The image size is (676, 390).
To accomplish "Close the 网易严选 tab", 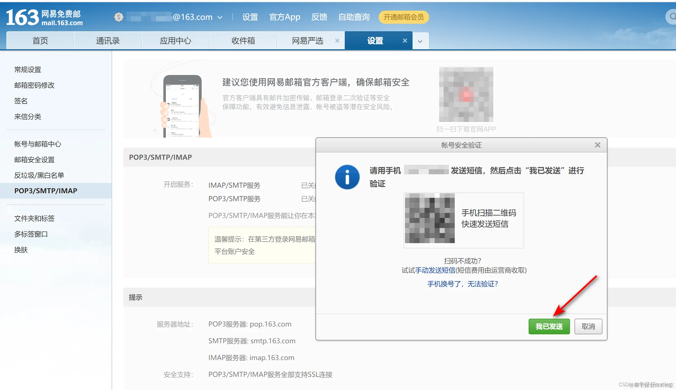I will pos(337,40).
